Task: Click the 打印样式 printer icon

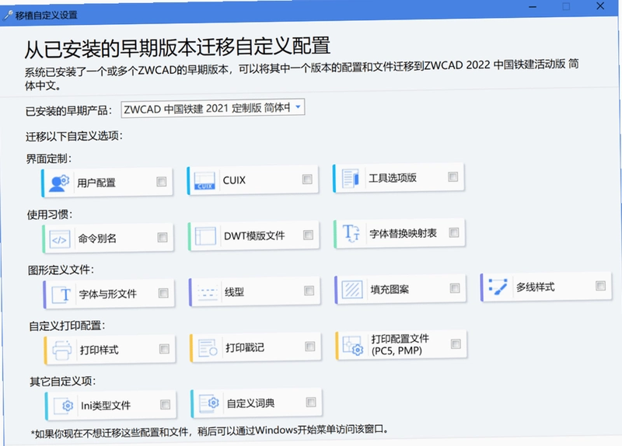Action: point(62,350)
